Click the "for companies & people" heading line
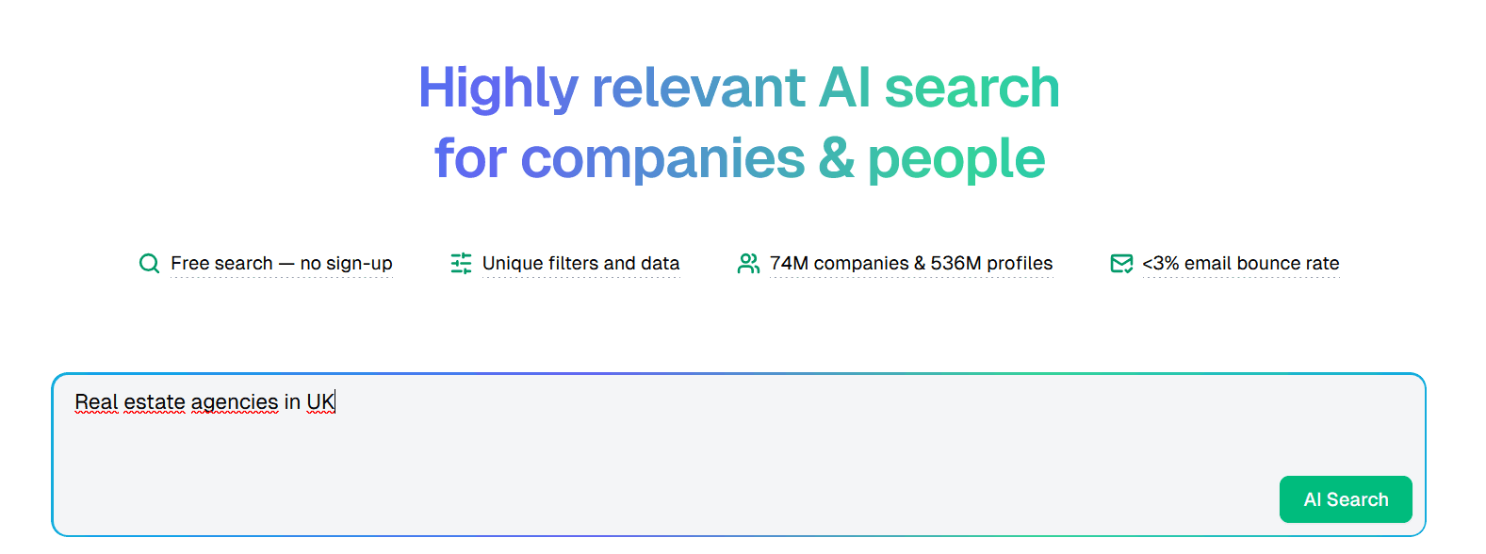1486x554 pixels. point(739,158)
